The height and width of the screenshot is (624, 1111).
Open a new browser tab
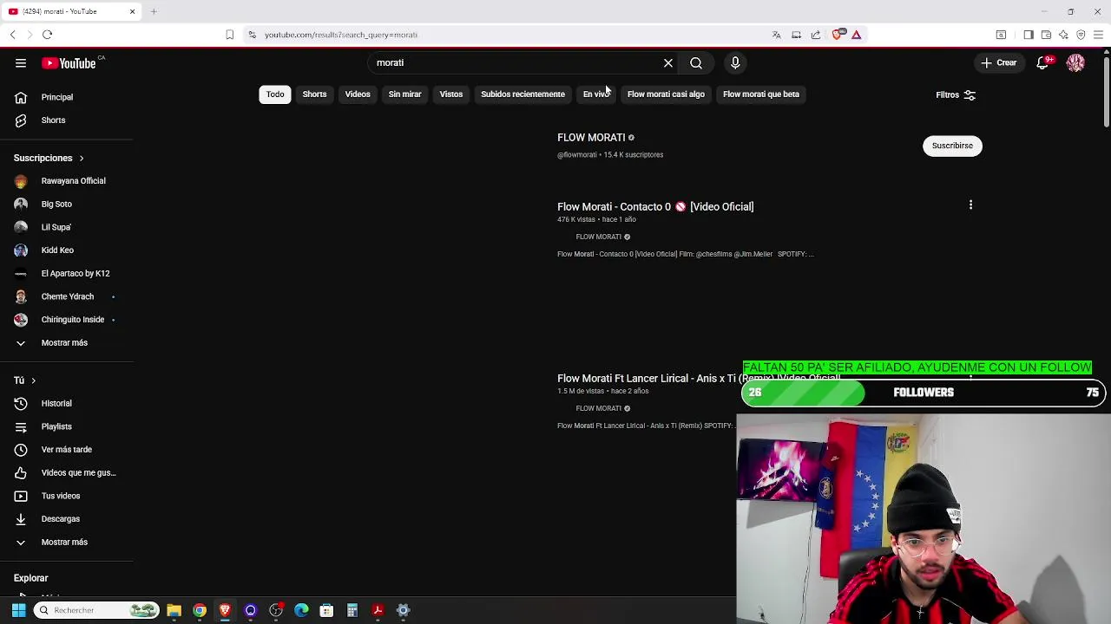coord(154,11)
